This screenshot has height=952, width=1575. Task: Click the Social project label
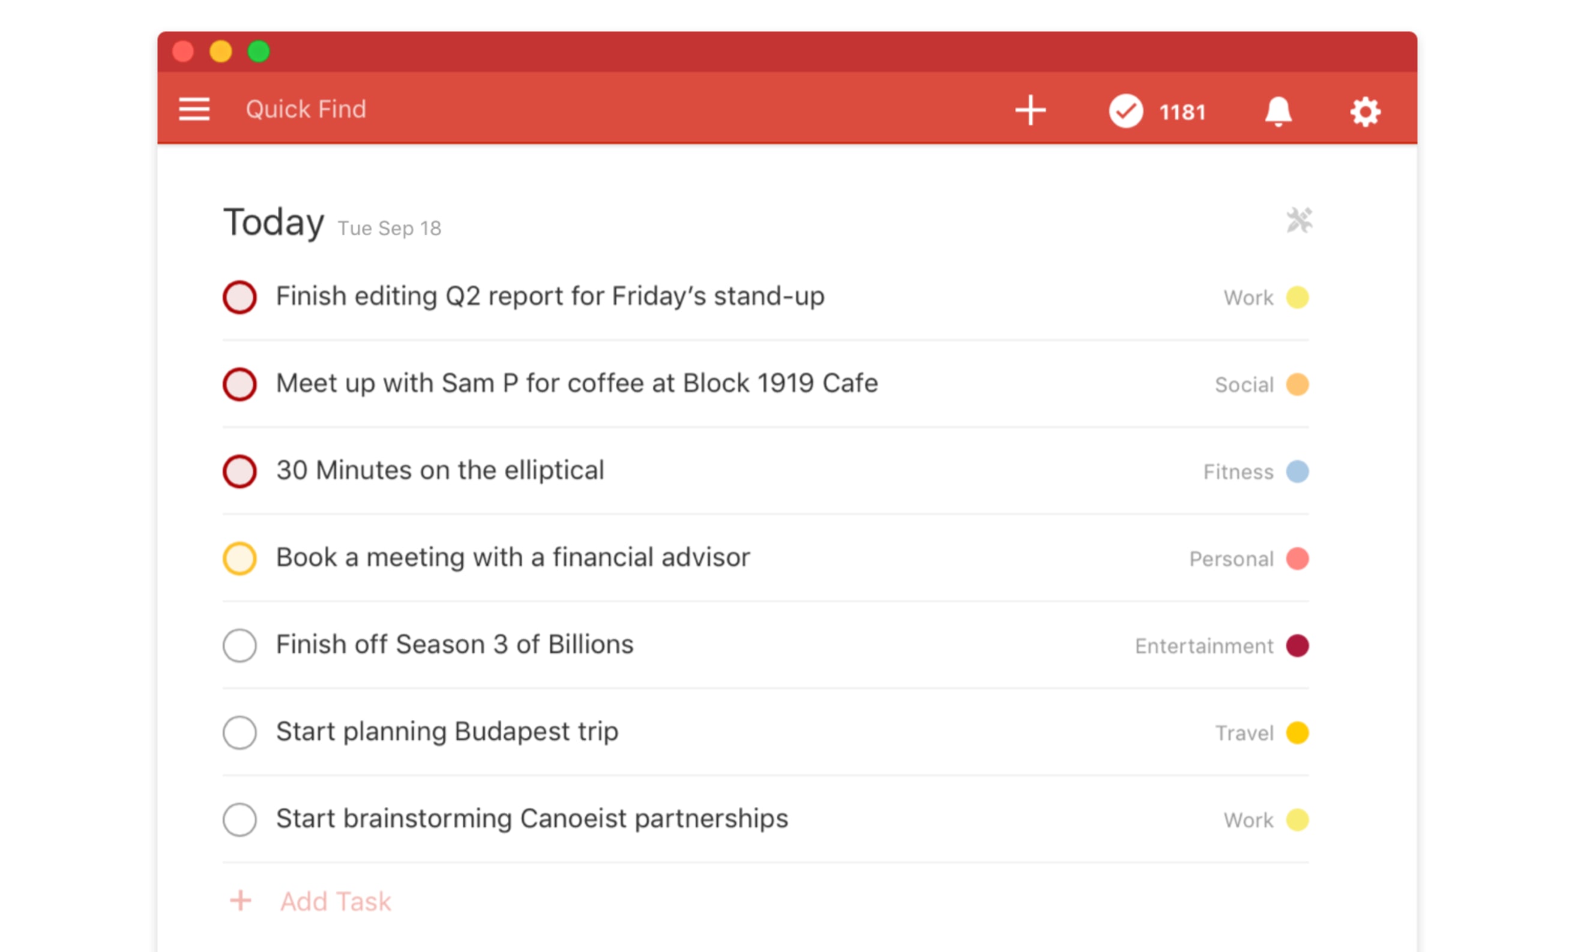(x=1244, y=385)
